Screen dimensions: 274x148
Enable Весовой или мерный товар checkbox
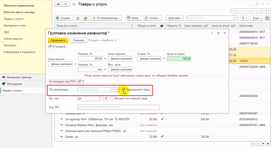coord(112,98)
